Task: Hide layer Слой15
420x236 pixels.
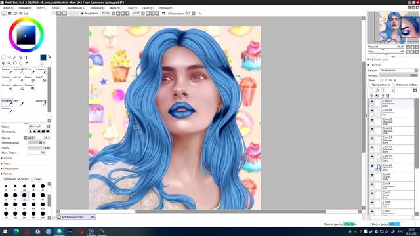Action: tap(372, 120)
